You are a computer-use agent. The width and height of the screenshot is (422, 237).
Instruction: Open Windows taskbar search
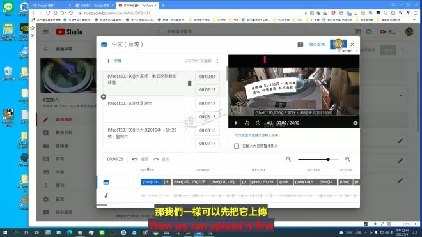pos(15,233)
